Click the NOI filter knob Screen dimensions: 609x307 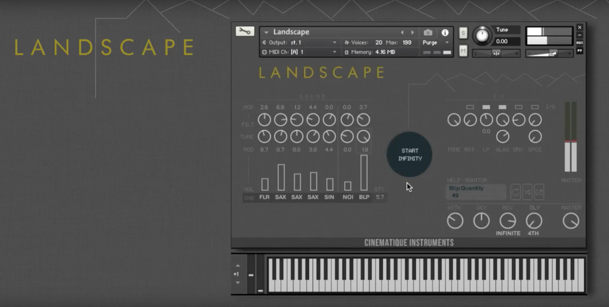pyautogui.click(x=347, y=120)
